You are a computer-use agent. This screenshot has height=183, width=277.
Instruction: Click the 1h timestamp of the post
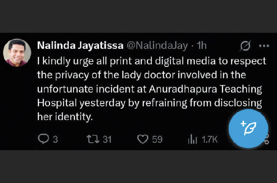(x=202, y=46)
